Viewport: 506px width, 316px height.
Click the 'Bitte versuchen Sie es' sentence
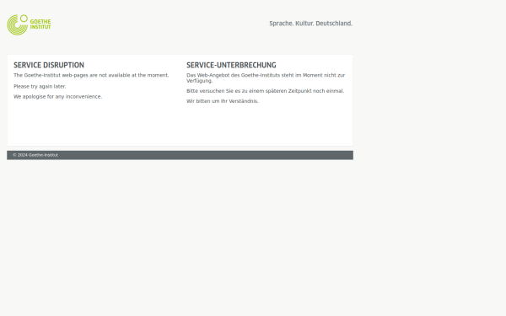pyautogui.click(x=266, y=91)
